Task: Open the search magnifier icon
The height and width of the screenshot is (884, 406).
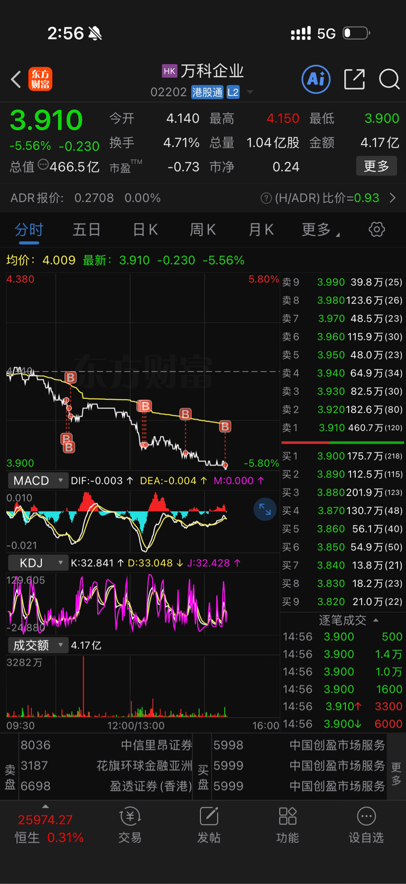Action: point(390,79)
